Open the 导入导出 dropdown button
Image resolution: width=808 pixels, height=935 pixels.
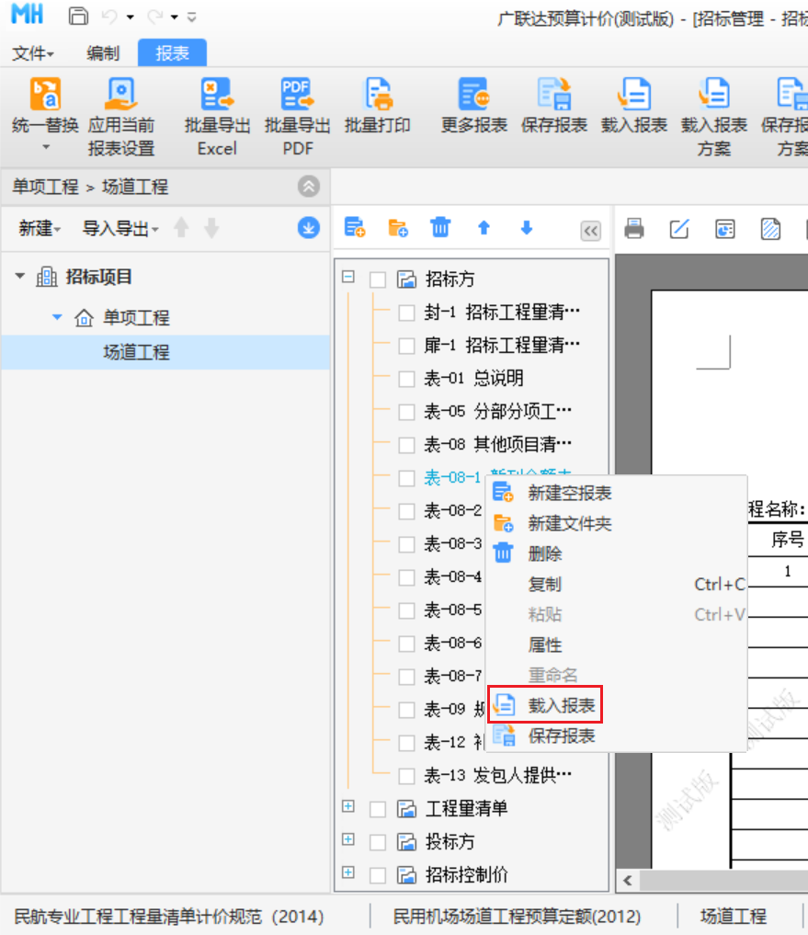(x=120, y=229)
